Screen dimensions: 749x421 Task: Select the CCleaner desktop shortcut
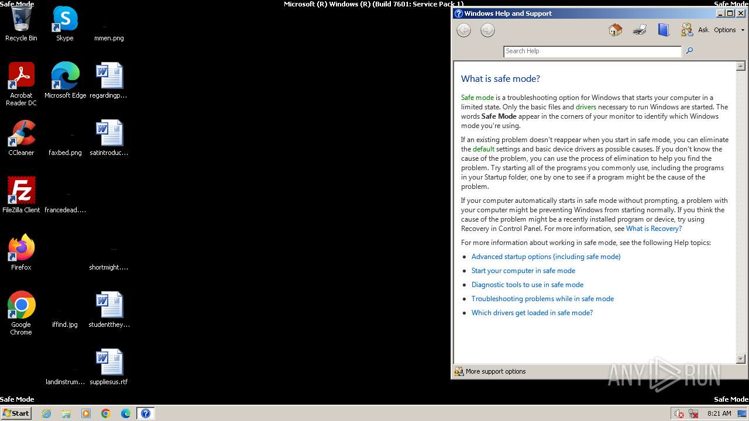click(x=21, y=139)
